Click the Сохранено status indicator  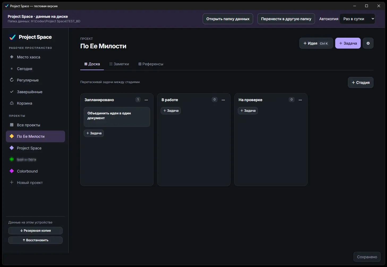tap(367, 257)
